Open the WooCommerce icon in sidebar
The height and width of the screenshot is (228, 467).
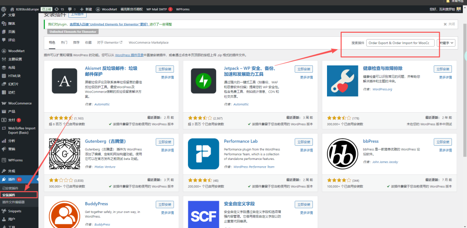4,103
